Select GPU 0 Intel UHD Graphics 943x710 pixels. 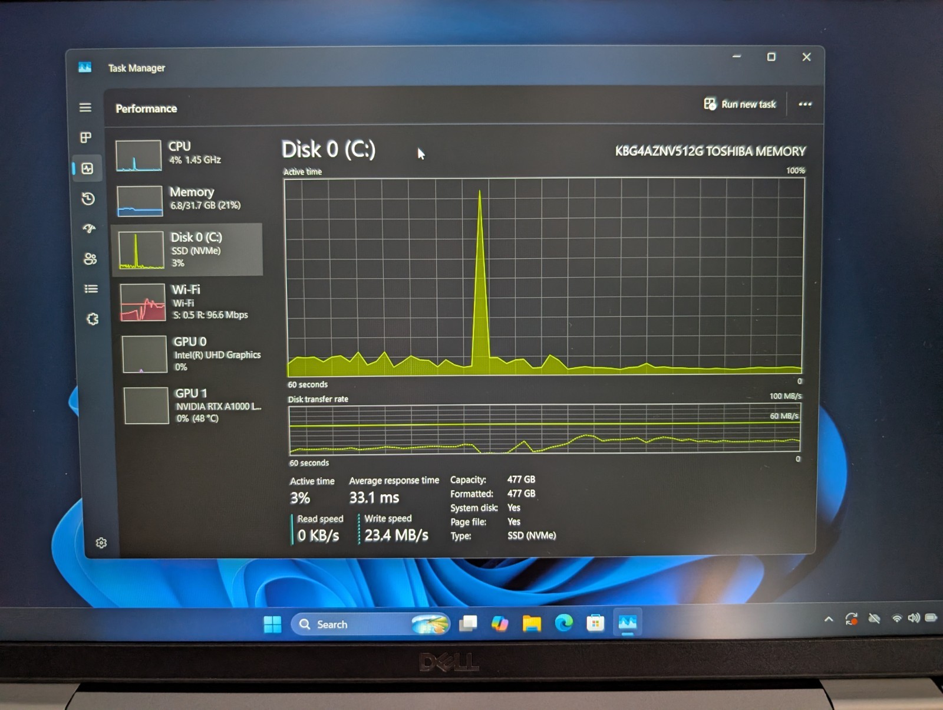tap(191, 354)
